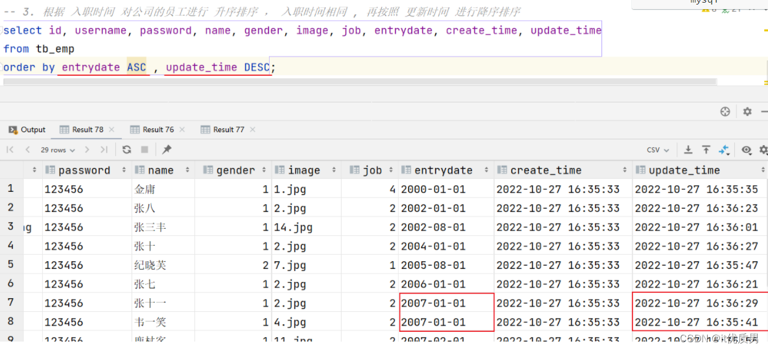Sort by name column arrows
Viewport: 768px width, 350px height.
(x=187, y=170)
